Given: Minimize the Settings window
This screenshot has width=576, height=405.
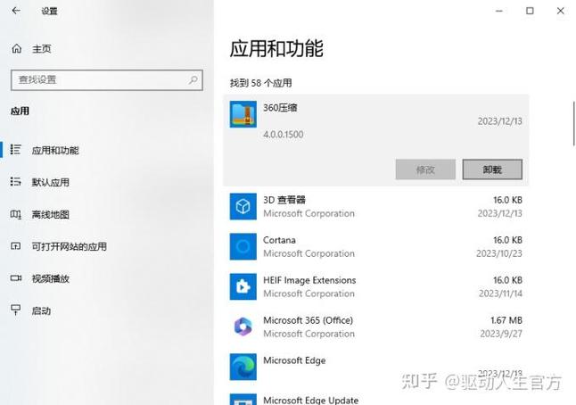Looking at the screenshot, I should pyautogui.click(x=498, y=11).
